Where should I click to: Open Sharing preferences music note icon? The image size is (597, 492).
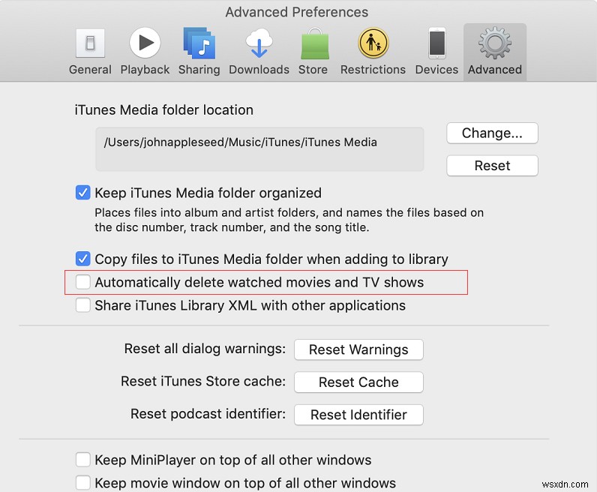click(199, 43)
